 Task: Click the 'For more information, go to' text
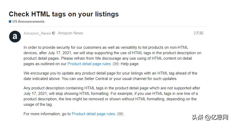[x=47, y=114]
